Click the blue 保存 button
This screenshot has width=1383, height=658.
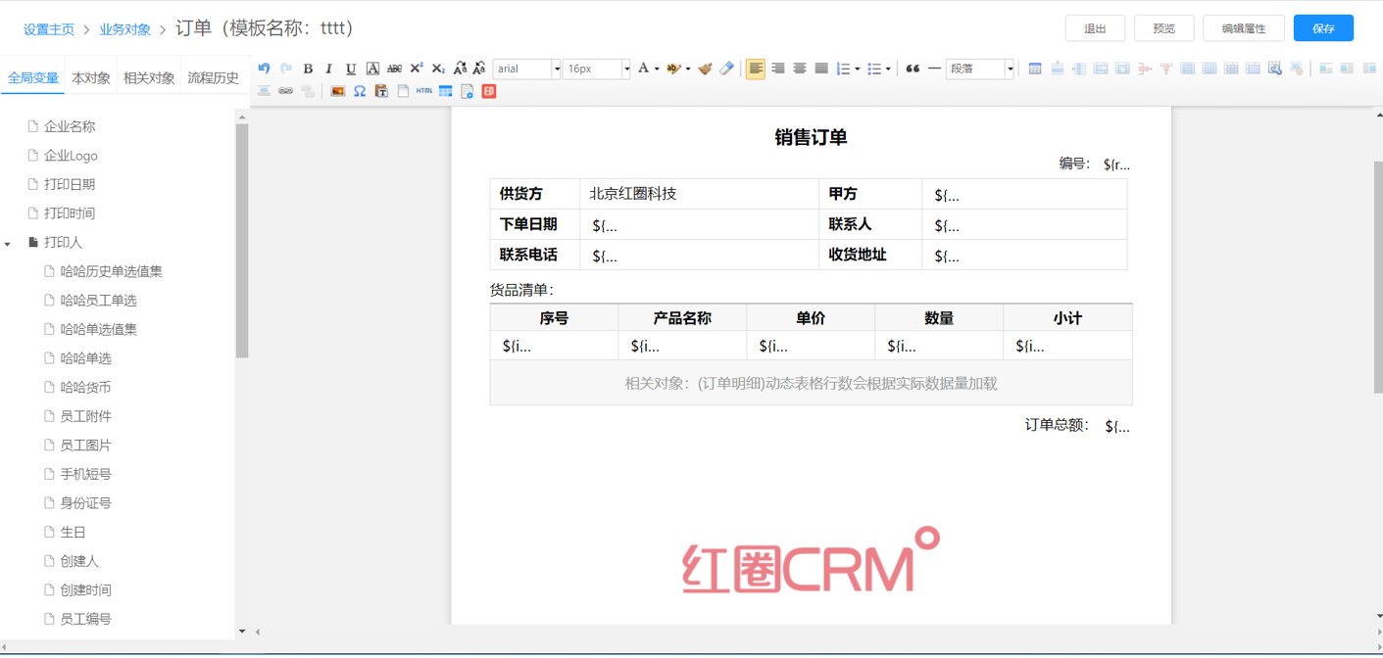coord(1322,28)
